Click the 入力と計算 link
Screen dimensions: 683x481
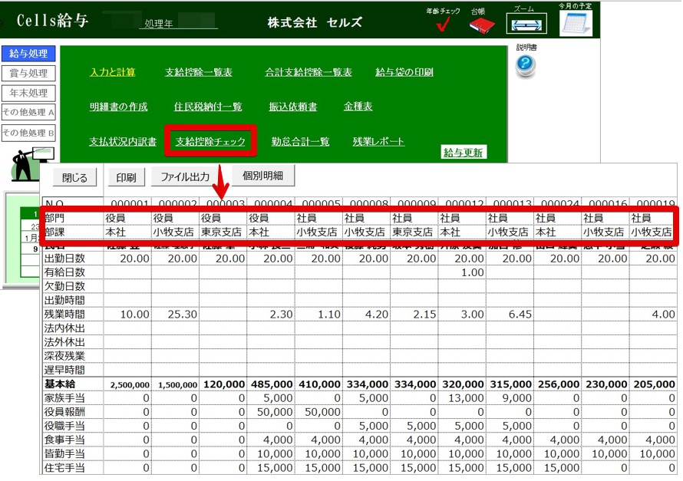point(112,73)
